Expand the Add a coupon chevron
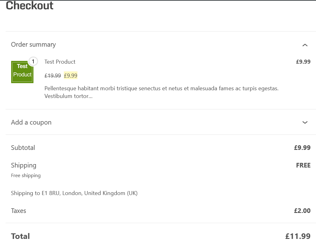The width and height of the screenshot is (316, 242). [305, 122]
